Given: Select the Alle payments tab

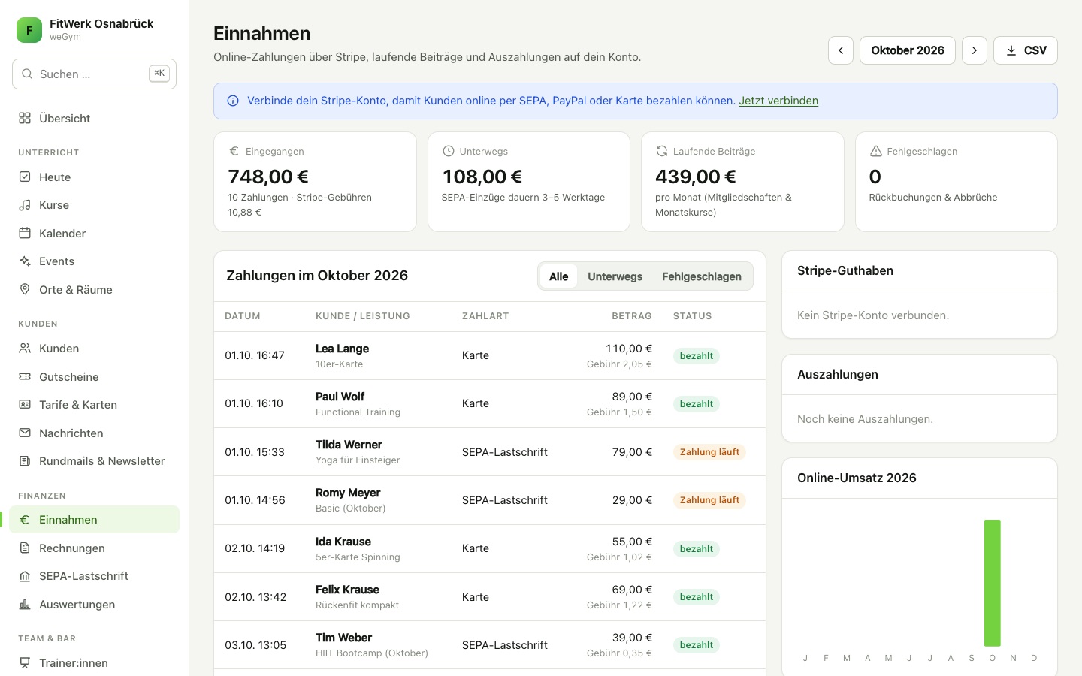Looking at the screenshot, I should point(558,276).
